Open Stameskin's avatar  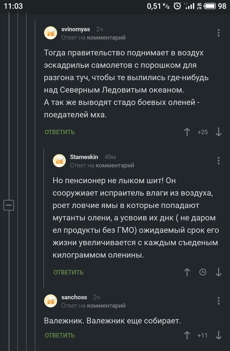59,161
